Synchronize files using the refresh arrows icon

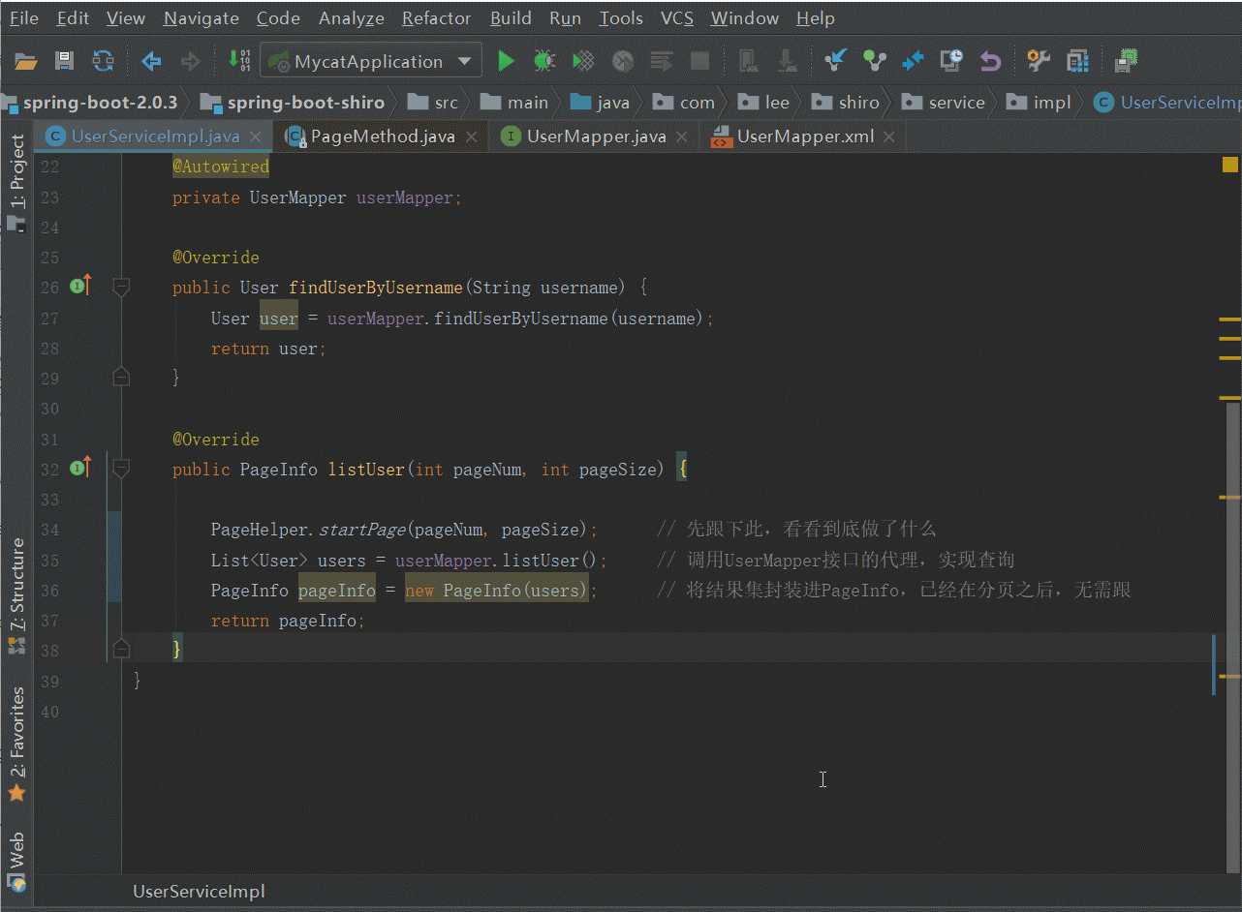pyautogui.click(x=104, y=62)
